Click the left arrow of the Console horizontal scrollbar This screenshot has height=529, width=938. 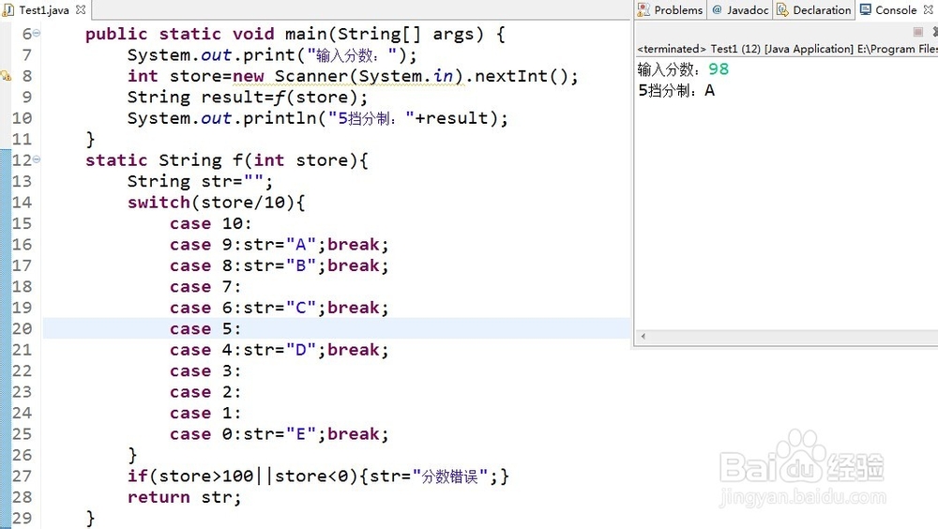pyautogui.click(x=643, y=337)
